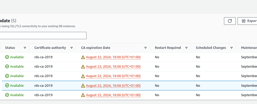Sort by CA expiration Date using its triangle icon

[x=146, y=48]
